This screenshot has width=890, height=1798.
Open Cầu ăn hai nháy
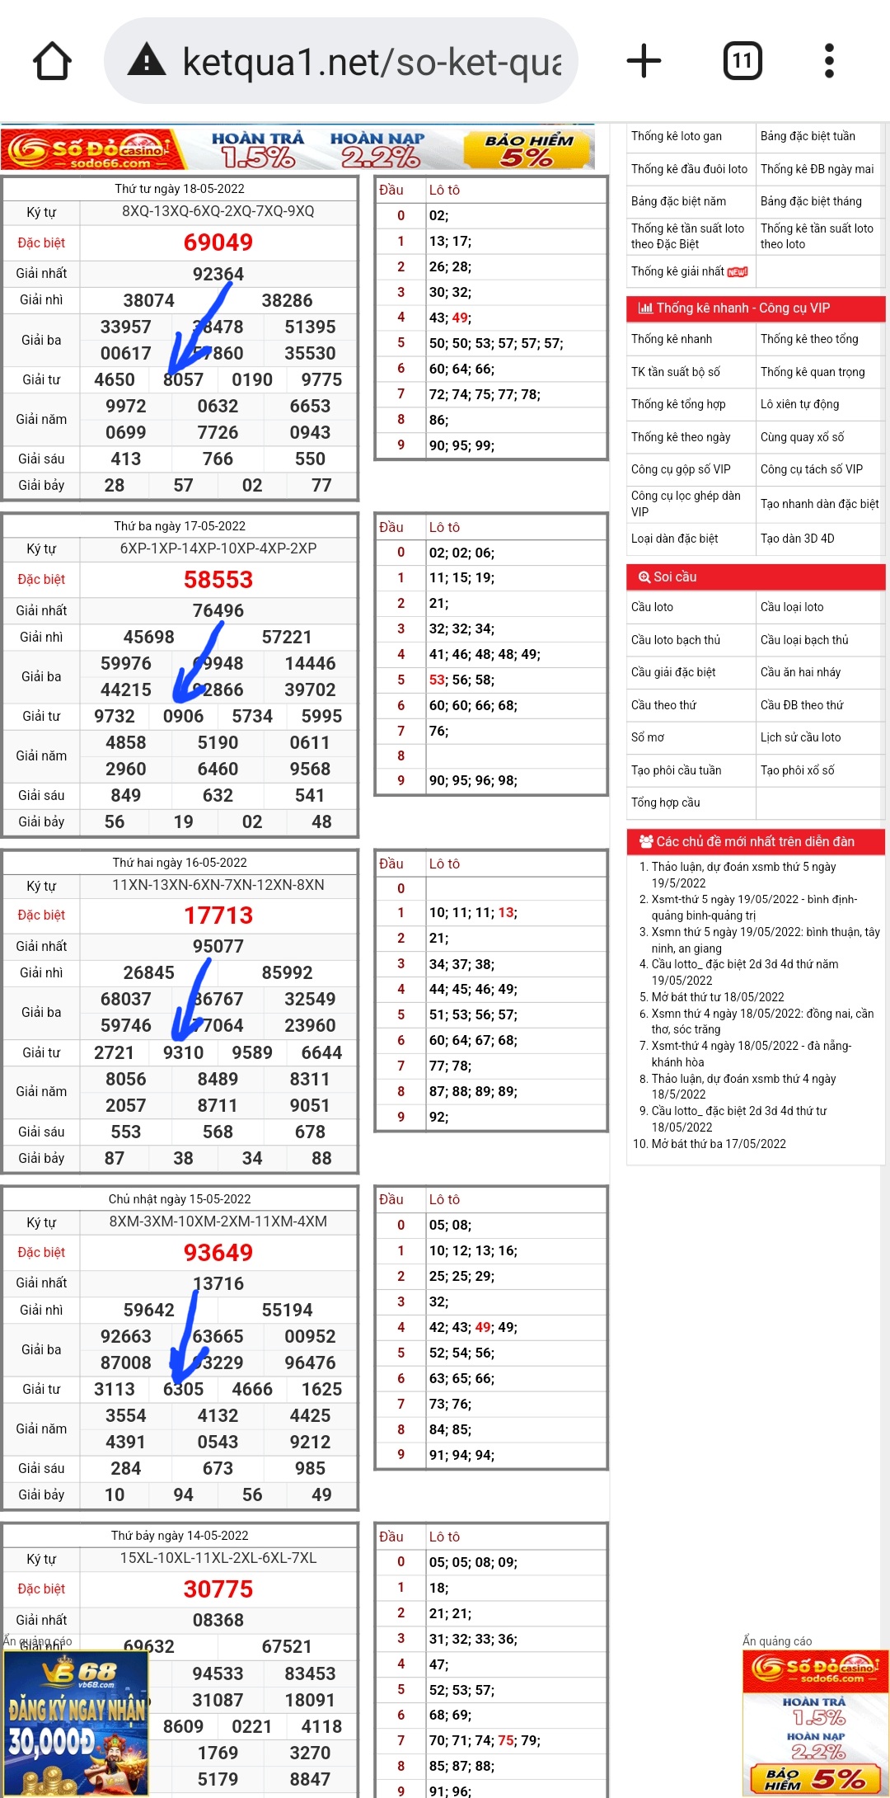(x=800, y=672)
